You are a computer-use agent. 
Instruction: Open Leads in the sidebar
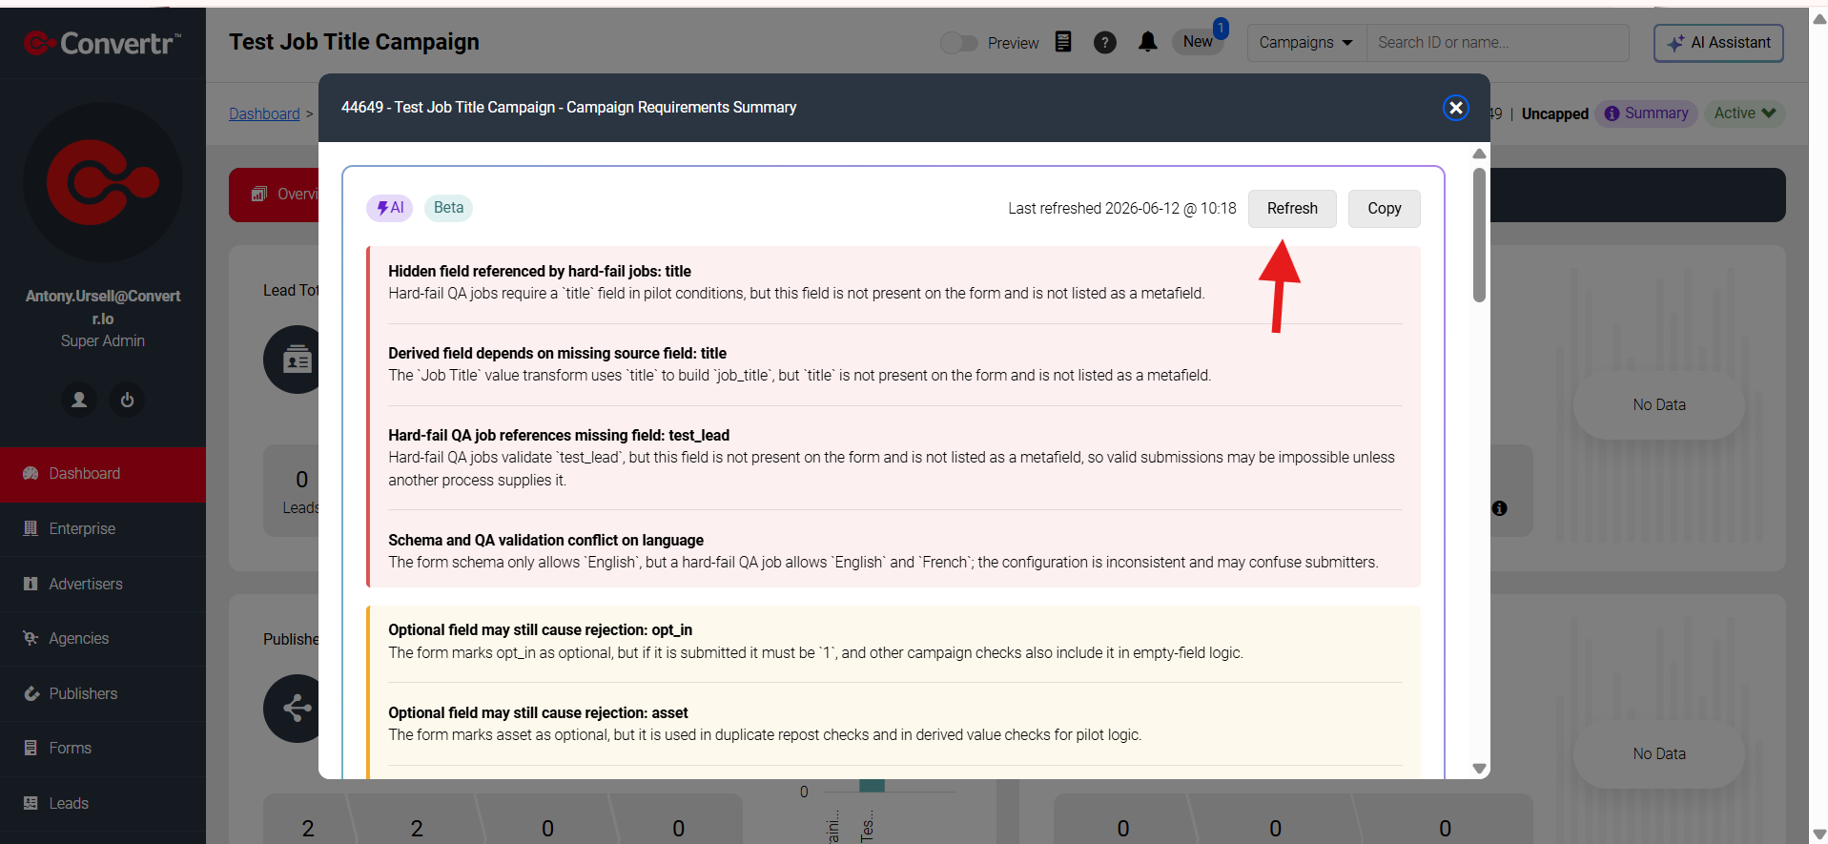(103, 803)
